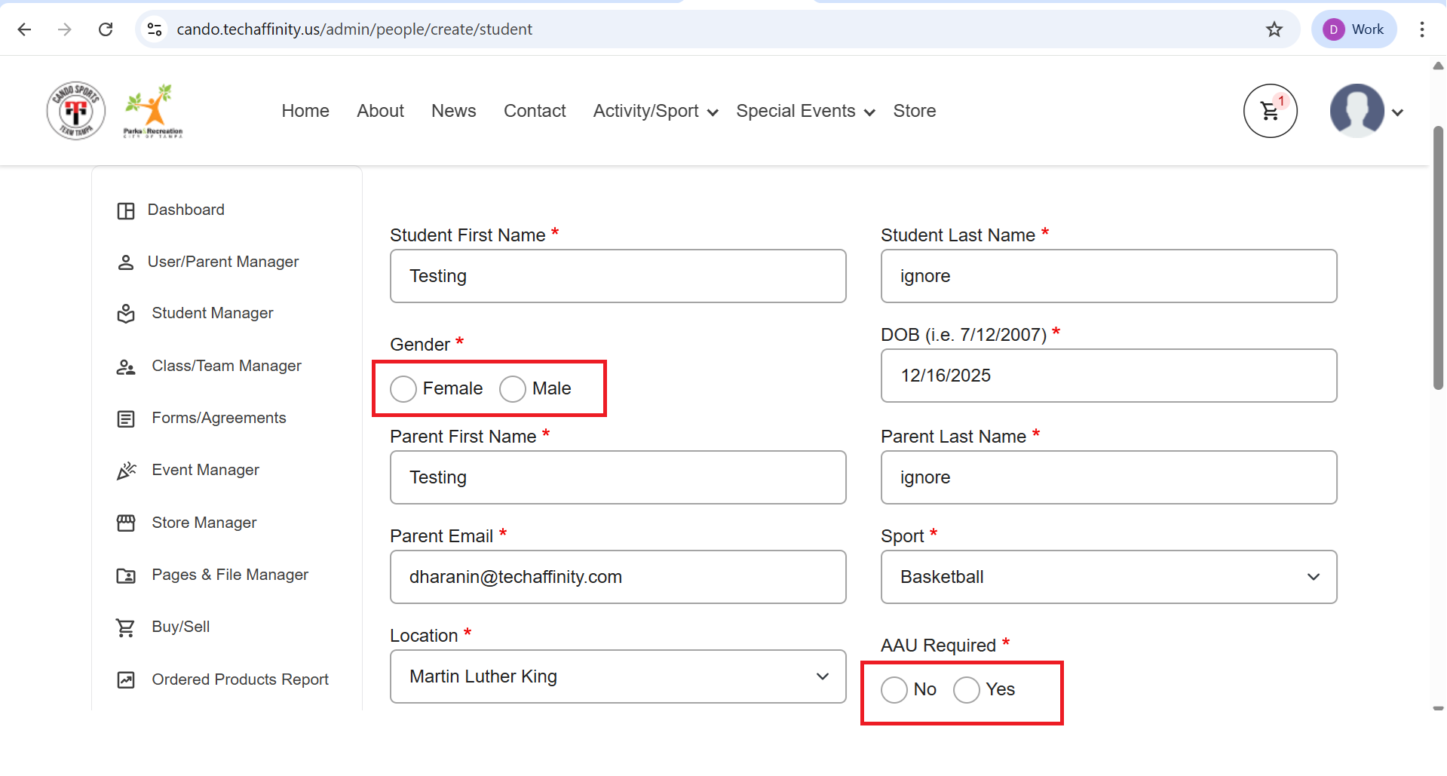Click the Ordered Products Report icon
1447x776 pixels.
tap(126, 680)
